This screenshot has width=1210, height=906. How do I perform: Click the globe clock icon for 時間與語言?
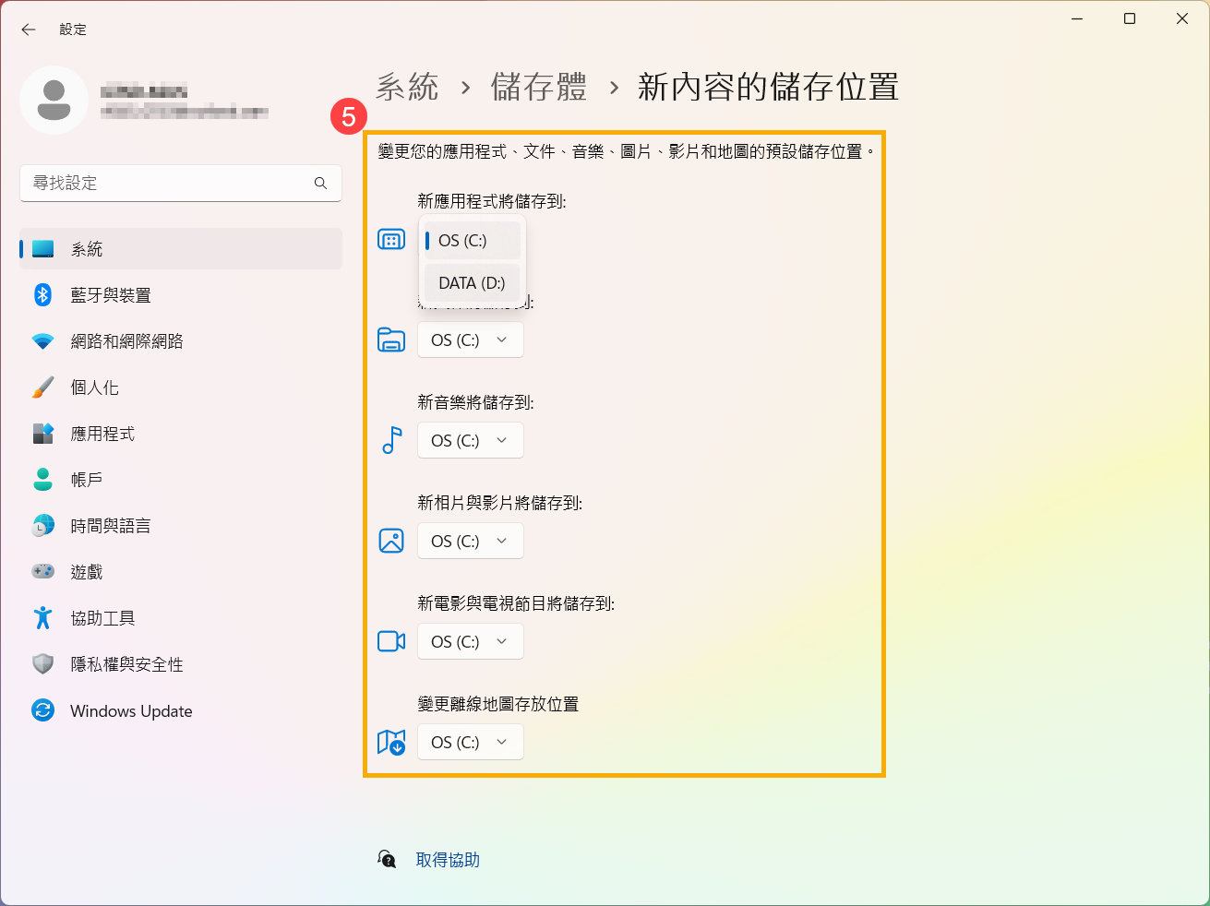coord(43,526)
